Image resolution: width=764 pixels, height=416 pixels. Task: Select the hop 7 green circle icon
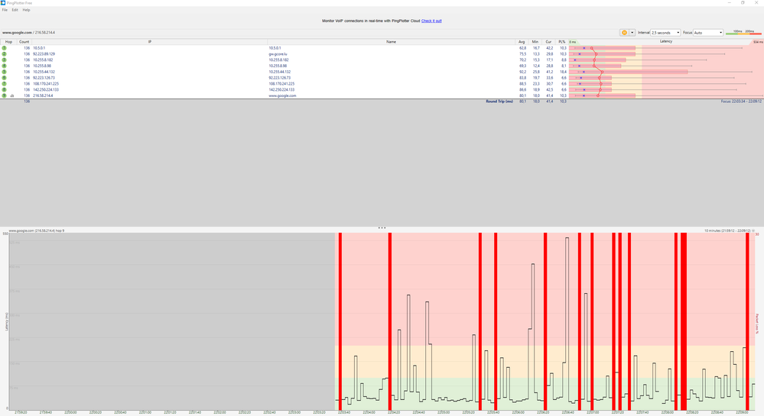click(x=5, y=84)
